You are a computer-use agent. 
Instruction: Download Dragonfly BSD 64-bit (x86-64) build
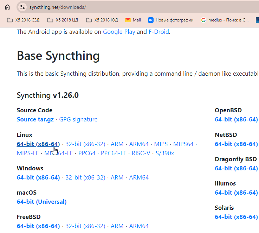pyautogui.click(x=236, y=169)
